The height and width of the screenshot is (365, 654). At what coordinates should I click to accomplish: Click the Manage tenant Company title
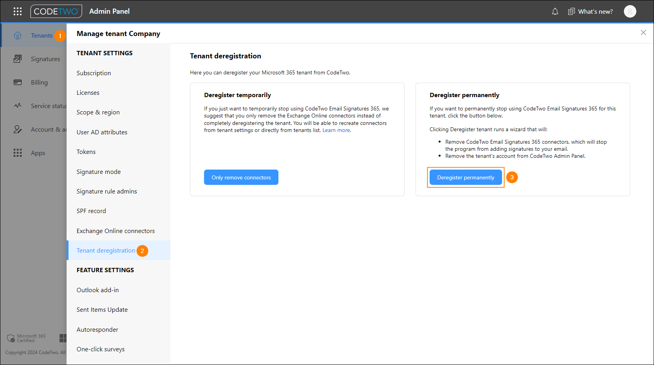118,34
